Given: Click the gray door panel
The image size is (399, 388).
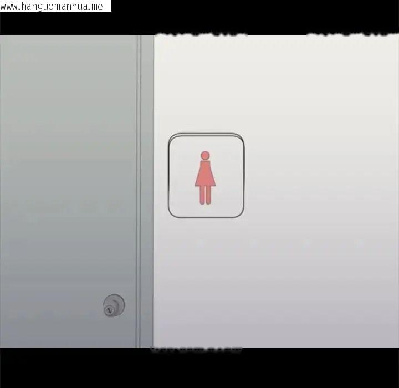Looking at the screenshot, I should (68, 191).
